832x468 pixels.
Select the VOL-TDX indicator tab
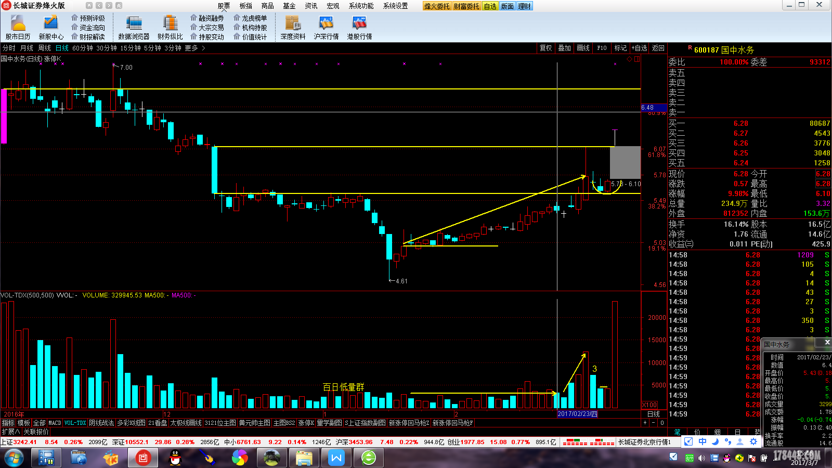click(75, 423)
